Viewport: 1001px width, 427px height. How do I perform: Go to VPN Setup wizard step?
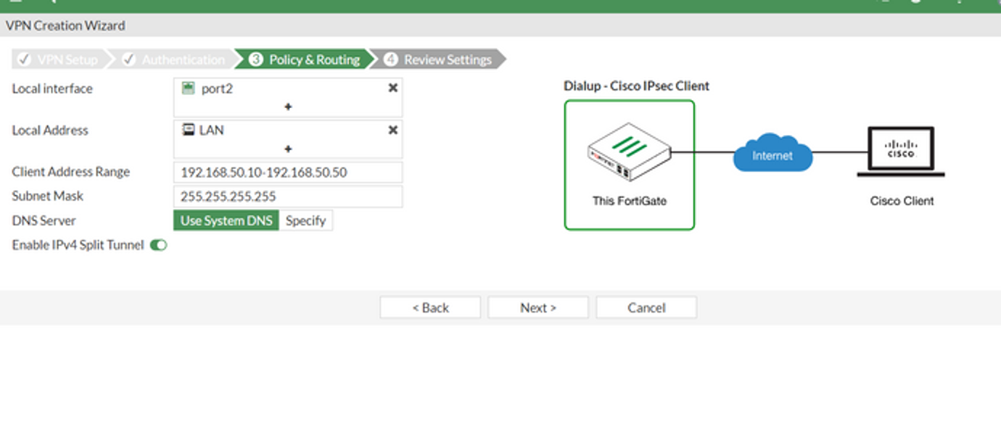tap(59, 59)
